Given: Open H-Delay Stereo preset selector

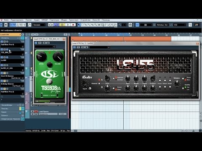Looking at the screenshot, I should tap(17, 86).
